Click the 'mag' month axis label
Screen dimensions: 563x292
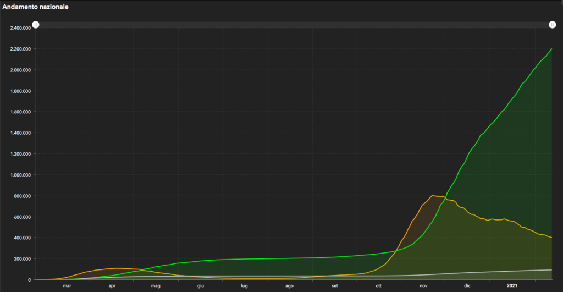pos(156,286)
